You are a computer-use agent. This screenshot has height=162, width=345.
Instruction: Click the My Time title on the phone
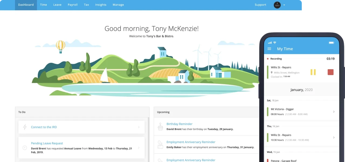click(x=285, y=49)
